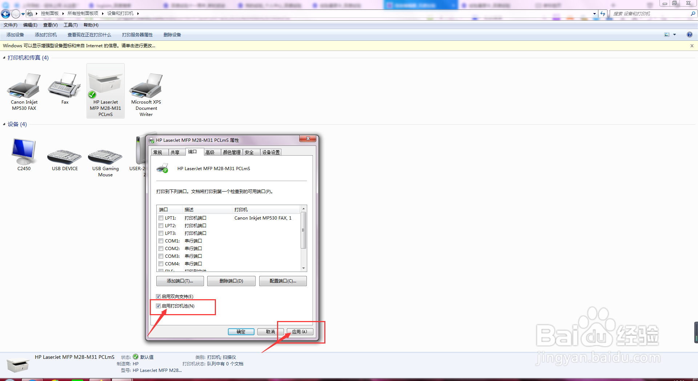Check the LPT3 port checkbox

pyautogui.click(x=161, y=233)
